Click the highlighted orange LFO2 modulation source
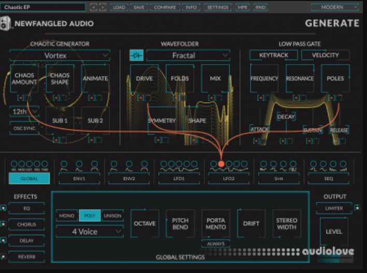The image size is (367, 273). [x=221, y=164]
